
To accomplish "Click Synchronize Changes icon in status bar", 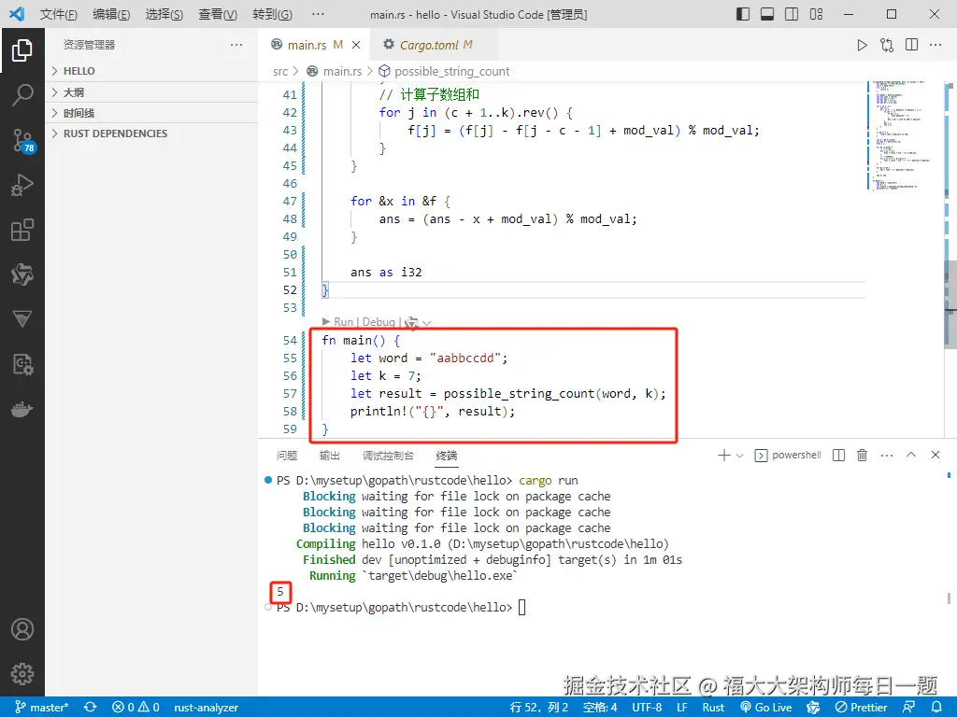I will click(x=91, y=708).
